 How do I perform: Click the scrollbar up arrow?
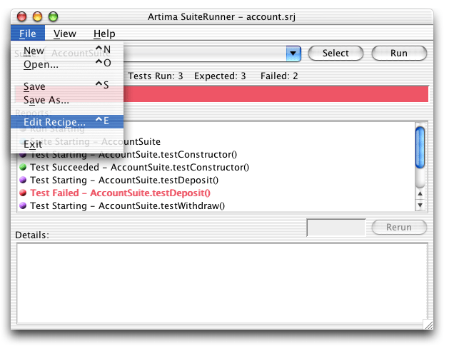[x=420, y=193]
